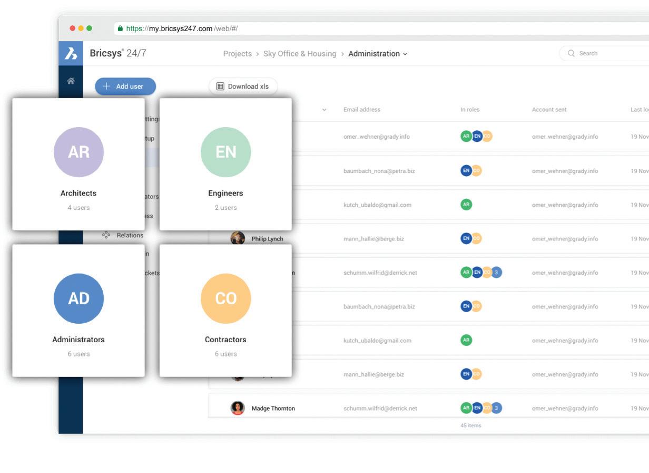This screenshot has height=473, width=649.
Task: Open Relations in the side menu
Action: 130,235
